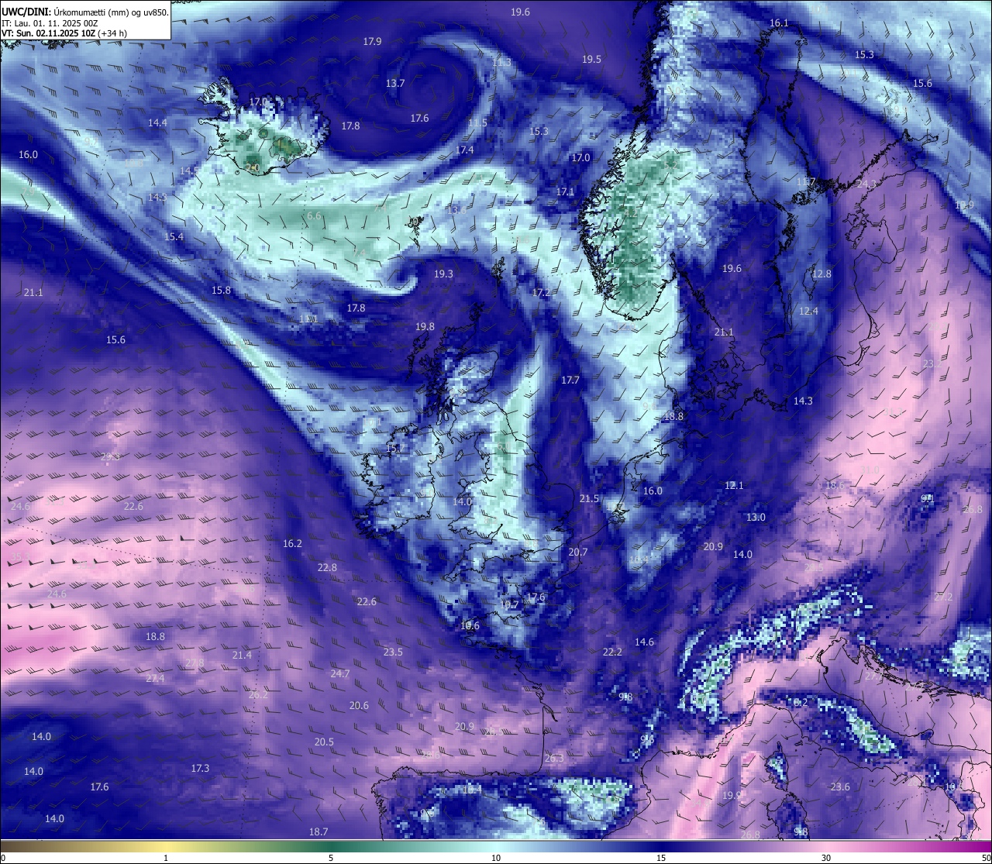This screenshot has width=992, height=864.
Task: Click the 16.2 value label
Action: point(292,544)
